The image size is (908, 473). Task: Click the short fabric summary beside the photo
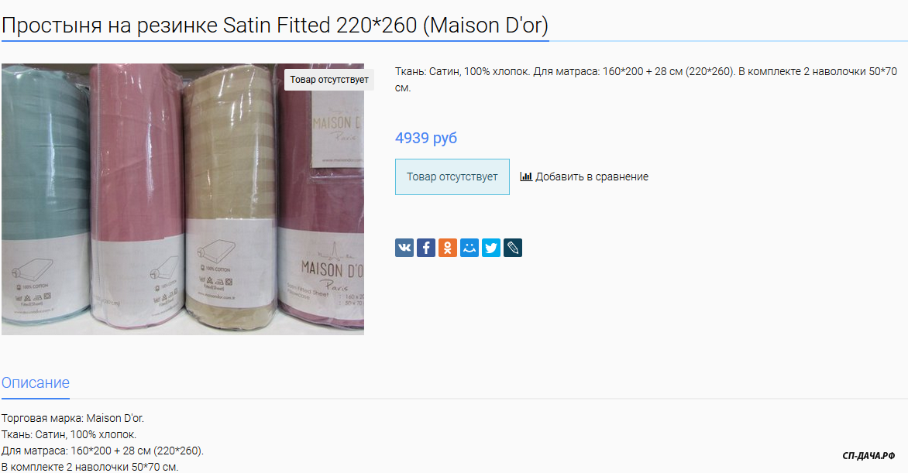[x=645, y=79]
